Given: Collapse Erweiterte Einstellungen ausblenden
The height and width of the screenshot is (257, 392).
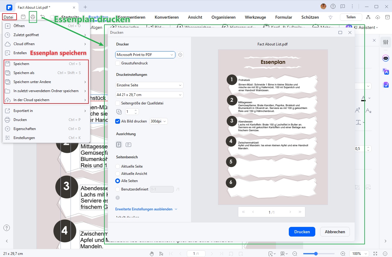Looking at the screenshot, I should click(146, 209).
